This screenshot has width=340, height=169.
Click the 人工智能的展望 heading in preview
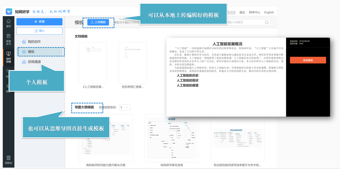(x=188, y=85)
